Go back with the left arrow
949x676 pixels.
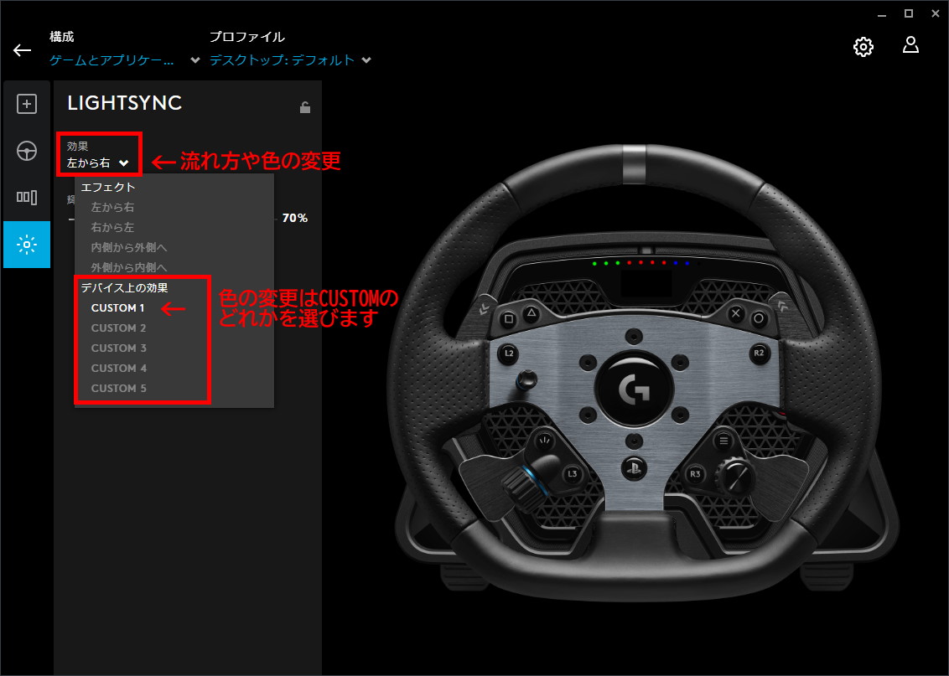click(x=23, y=50)
